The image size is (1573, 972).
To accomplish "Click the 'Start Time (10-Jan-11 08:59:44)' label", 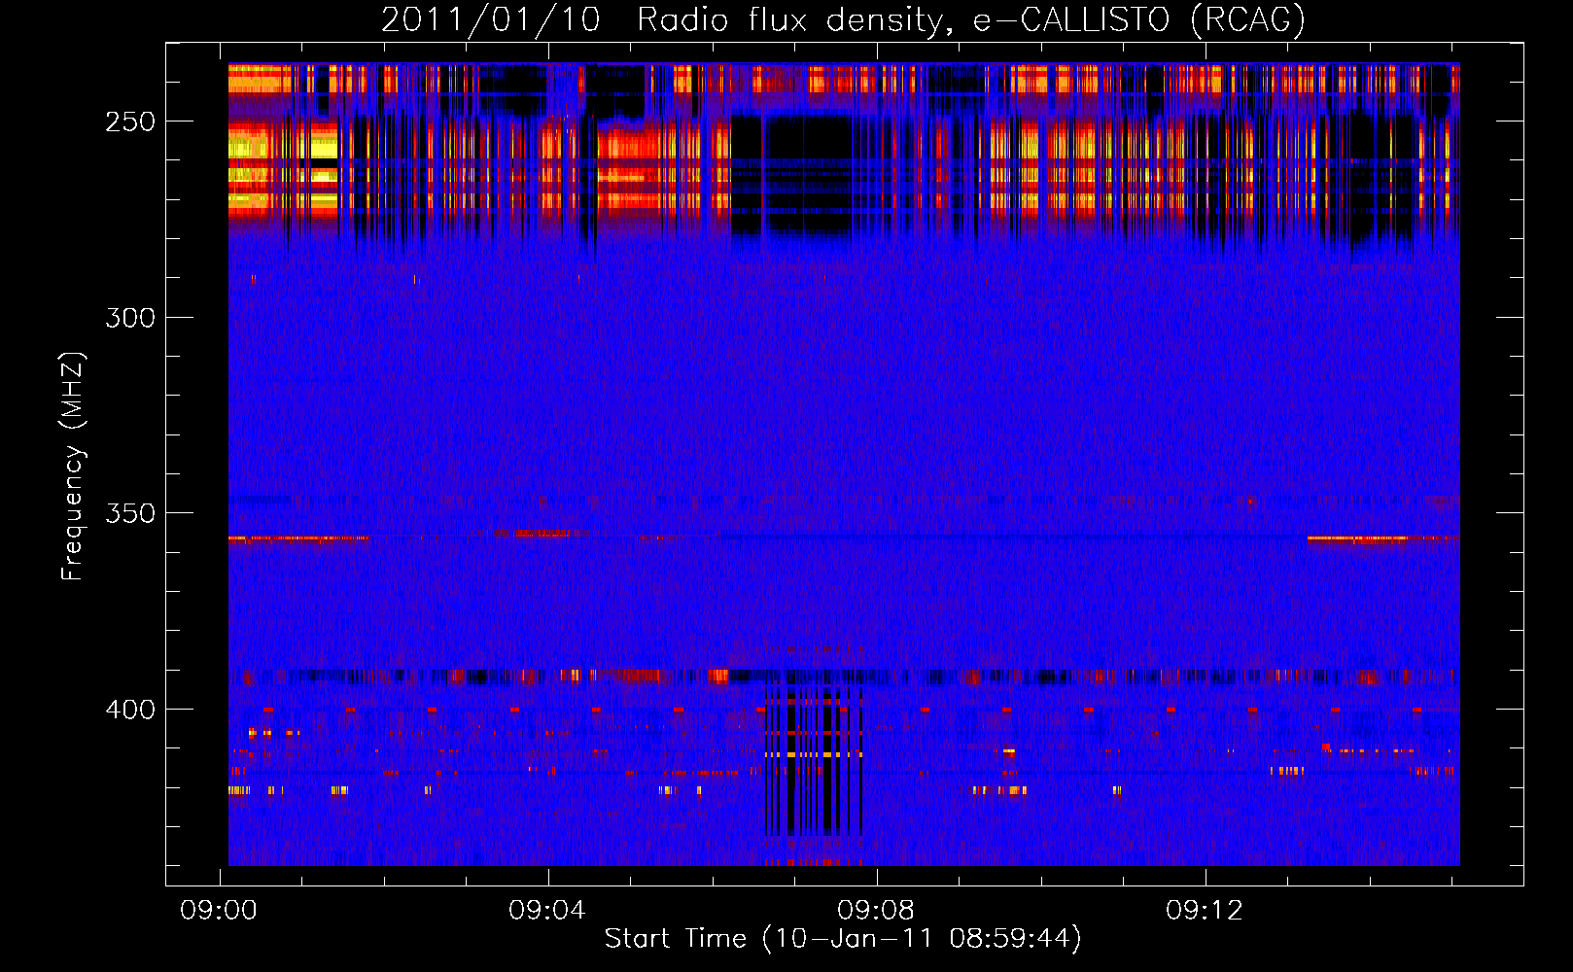I will coord(843,939).
